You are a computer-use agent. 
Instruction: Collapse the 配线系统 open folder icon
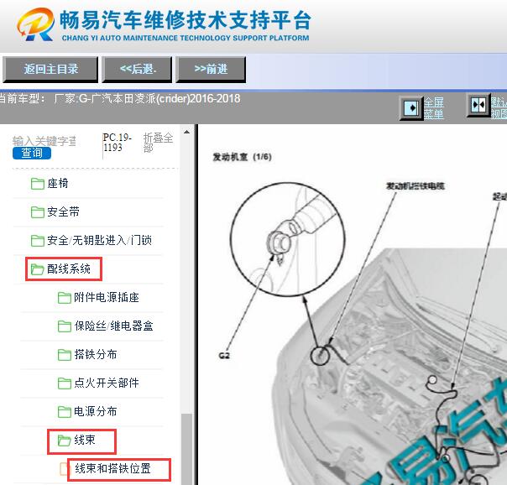pos(37,269)
